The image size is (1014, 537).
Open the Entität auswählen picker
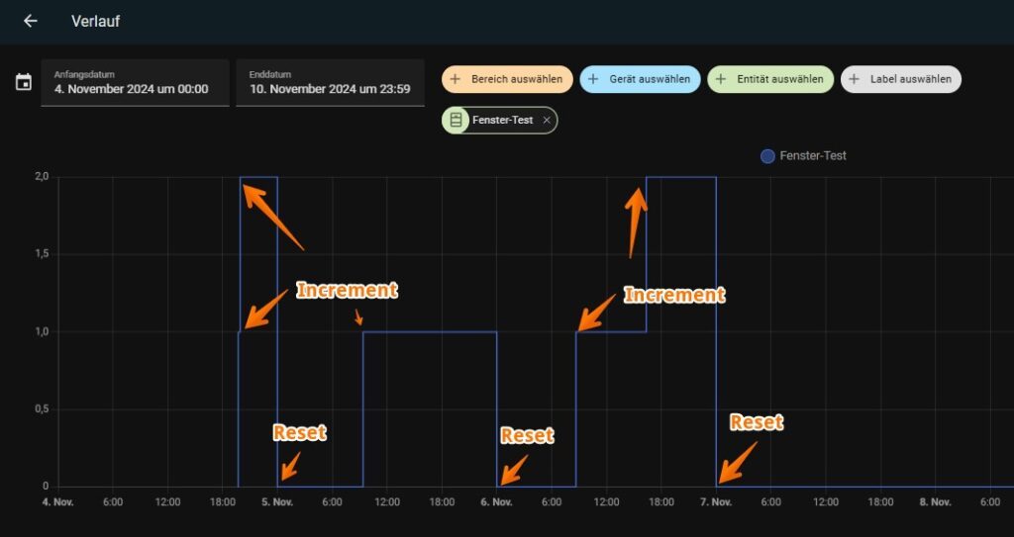tap(779, 79)
